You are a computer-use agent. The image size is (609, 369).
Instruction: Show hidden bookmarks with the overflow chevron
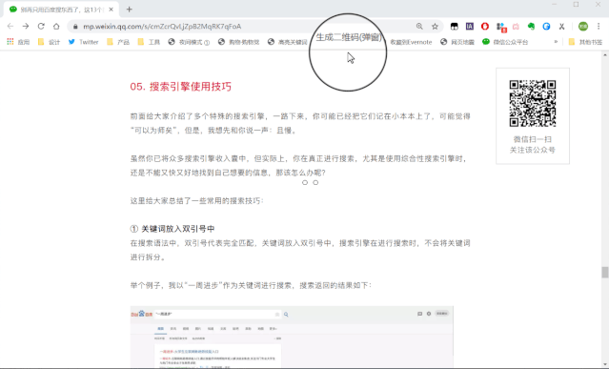pos(556,42)
